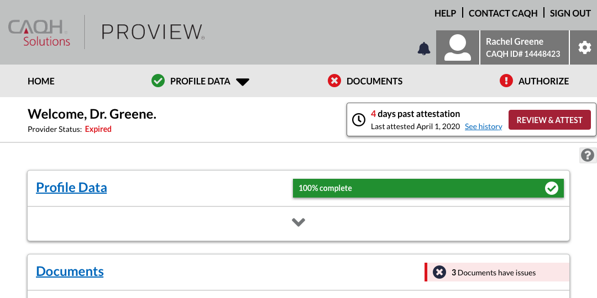
Task: Click the X icon in documents issues alert
Action: click(439, 272)
